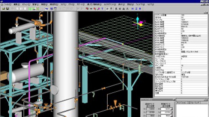
Task: Select the top row in the properties list
Action: [181, 15]
